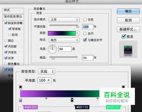Select the left opacity stop
The width and height of the screenshot is (142, 112).
point(20,87)
